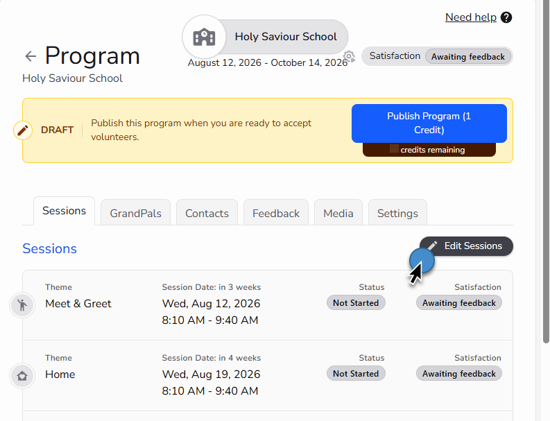This screenshot has height=421, width=550.
Task: Click the top Awaiting feedback satisfaction badge
Action: pos(468,56)
